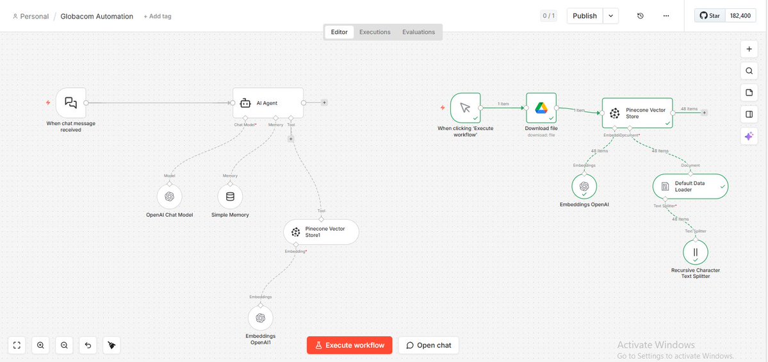This screenshot has height=362, width=768.
Task: Zoom out of the canvas
Action: click(x=64, y=345)
